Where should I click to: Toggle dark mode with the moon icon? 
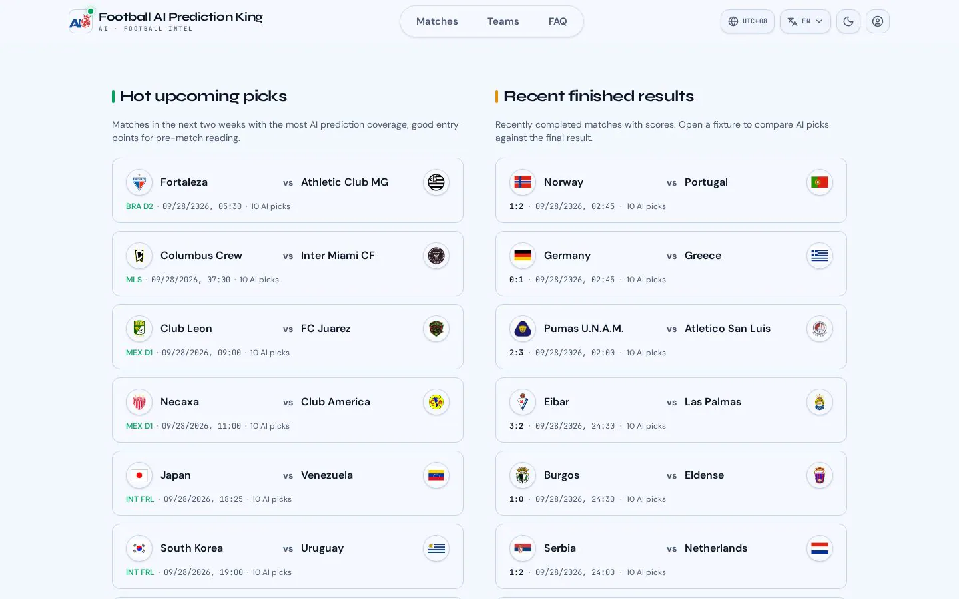point(848,21)
